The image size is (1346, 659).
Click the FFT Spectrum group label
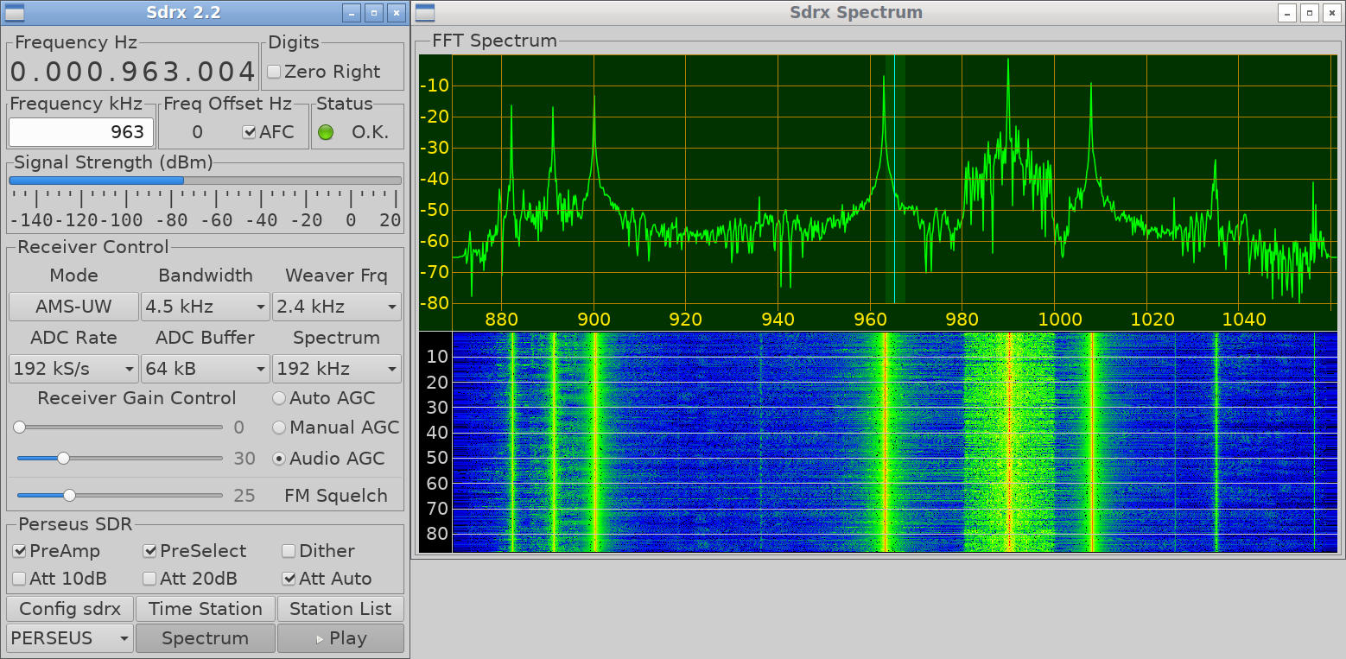pyautogui.click(x=494, y=41)
